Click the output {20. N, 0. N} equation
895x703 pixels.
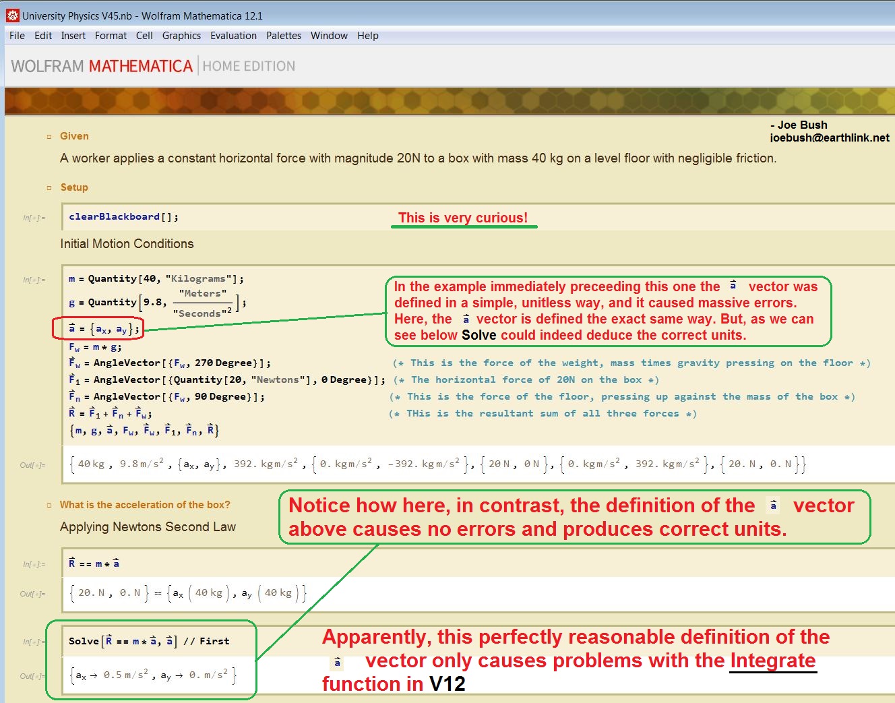click(x=188, y=593)
